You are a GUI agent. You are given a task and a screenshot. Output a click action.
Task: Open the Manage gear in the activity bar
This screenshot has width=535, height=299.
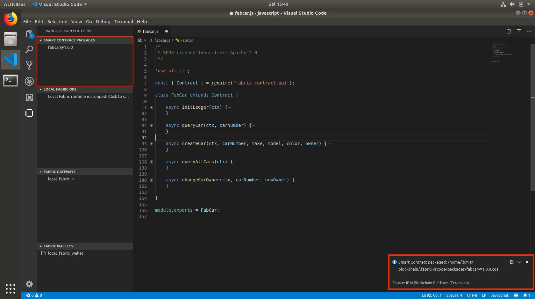point(29,284)
